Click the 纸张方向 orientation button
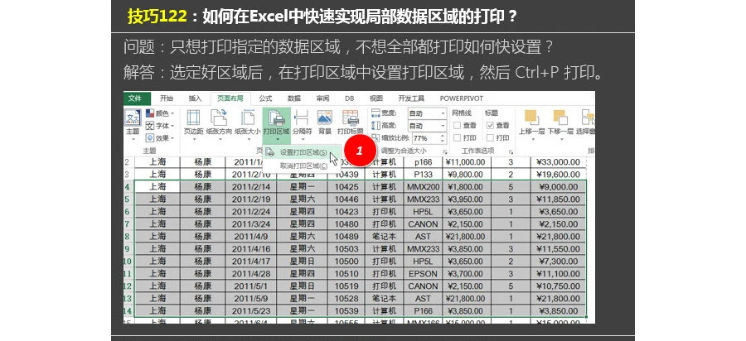Image resolution: width=746 pixels, height=341 pixels. pos(219,124)
